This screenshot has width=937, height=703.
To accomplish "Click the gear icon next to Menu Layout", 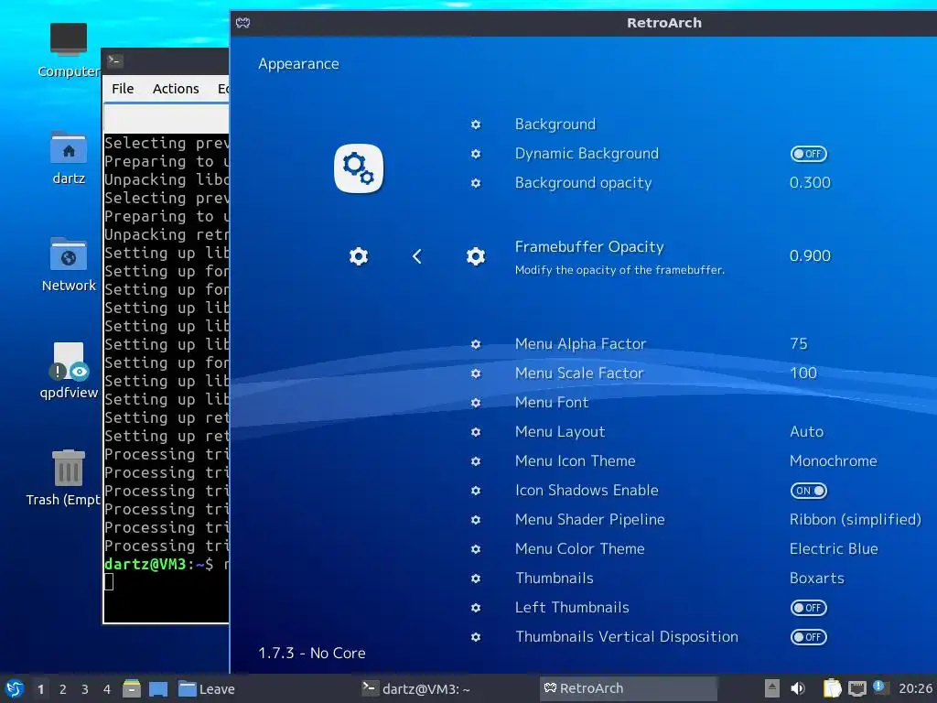I will coord(476,432).
